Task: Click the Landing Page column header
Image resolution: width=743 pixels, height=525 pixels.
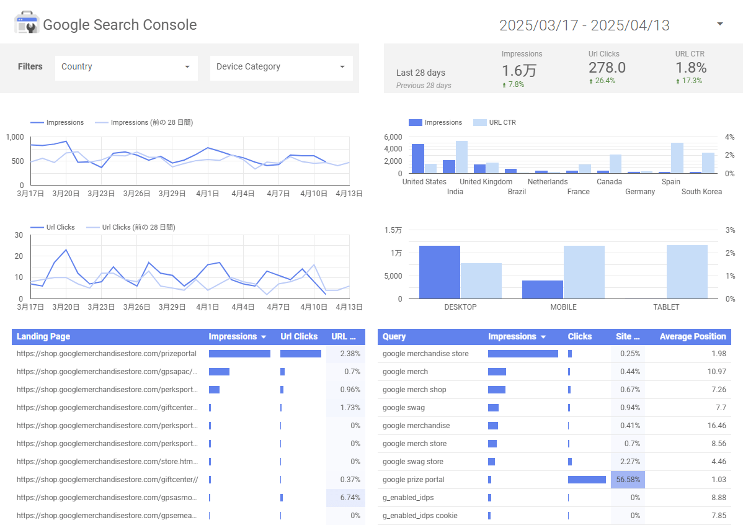Action: [x=43, y=337]
